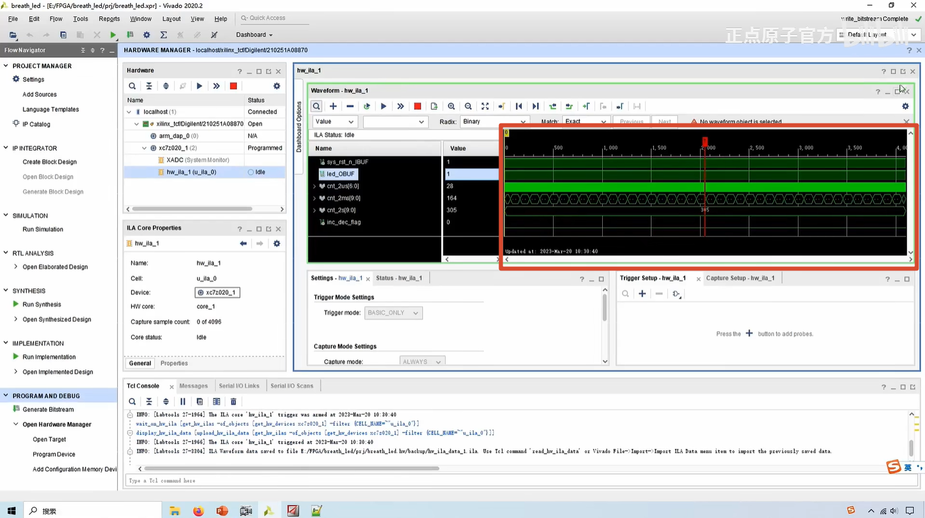Click the Sigma reports icon
925x518 pixels.
(163, 35)
